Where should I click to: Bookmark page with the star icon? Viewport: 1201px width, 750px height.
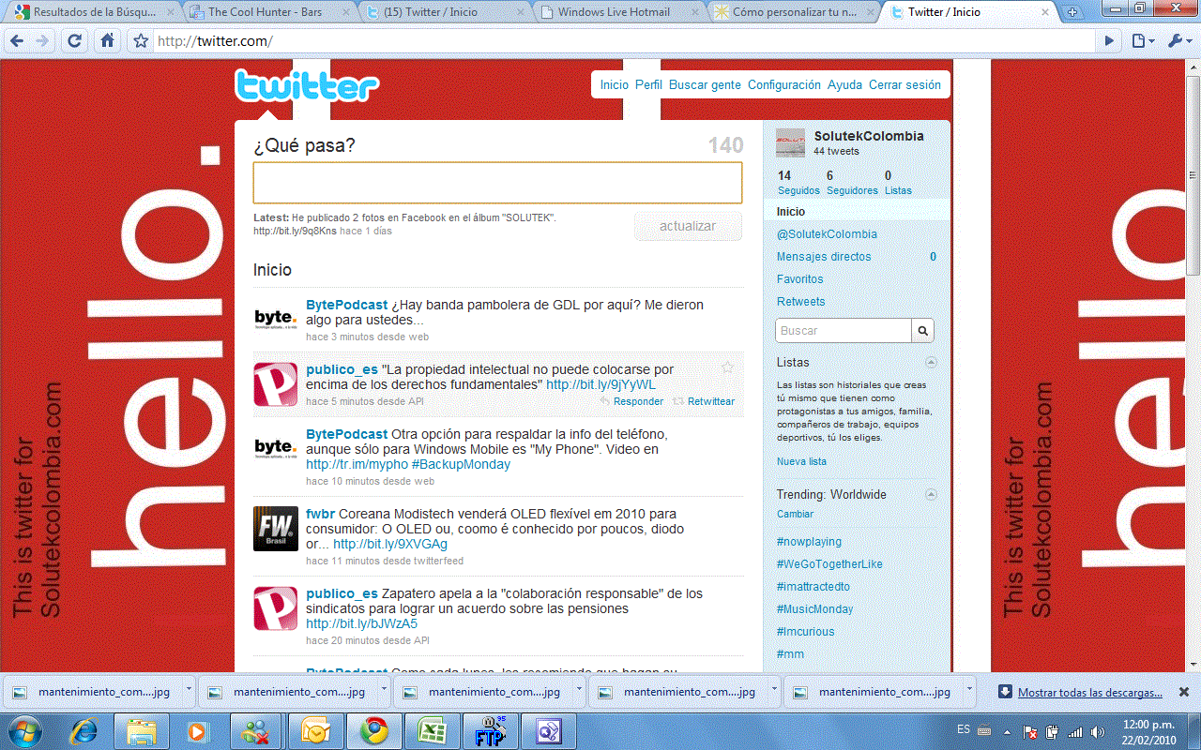click(141, 41)
